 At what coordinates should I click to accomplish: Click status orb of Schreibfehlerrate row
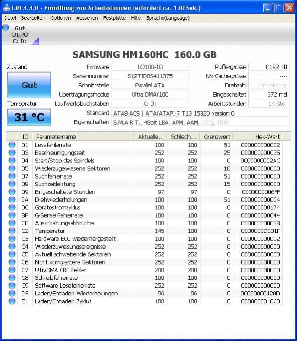tap(12, 277)
